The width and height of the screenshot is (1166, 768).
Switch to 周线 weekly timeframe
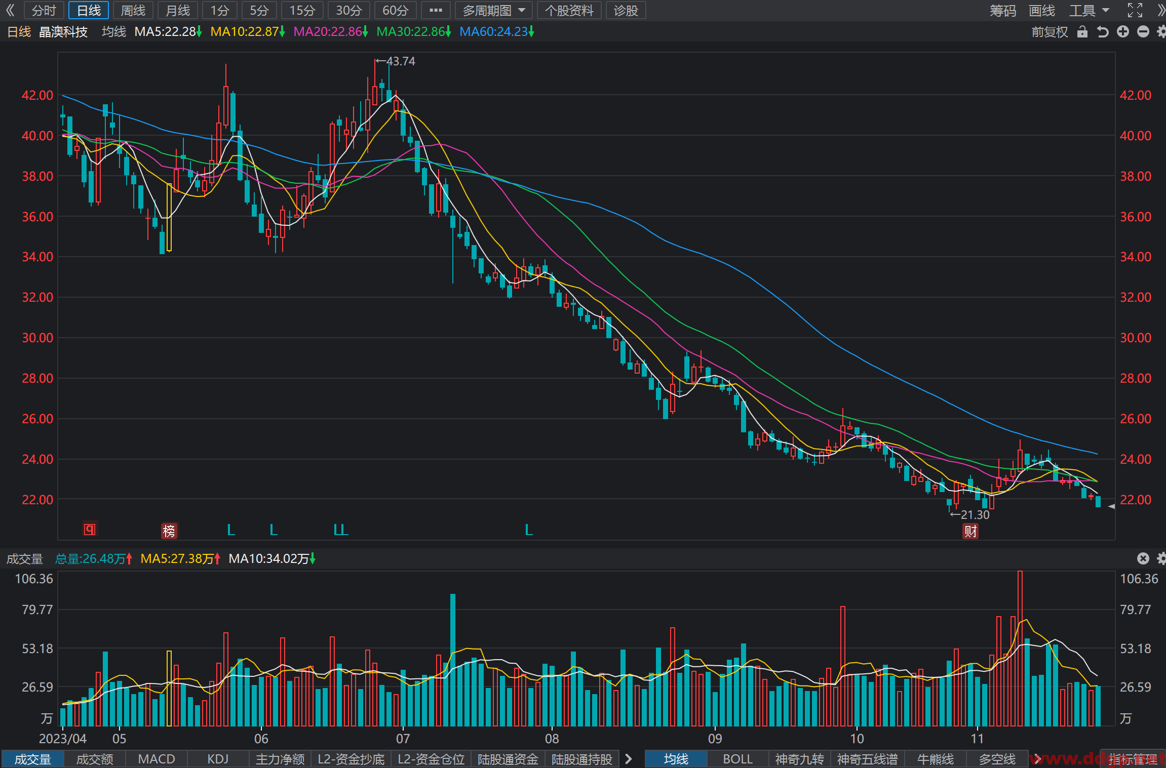pyautogui.click(x=133, y=10)
